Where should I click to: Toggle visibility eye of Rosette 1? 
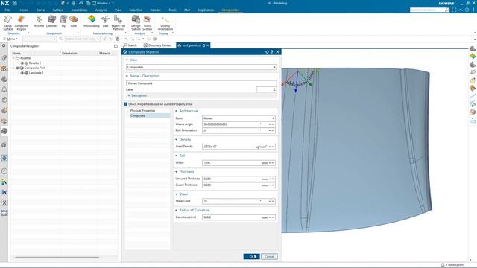point(22,63)
